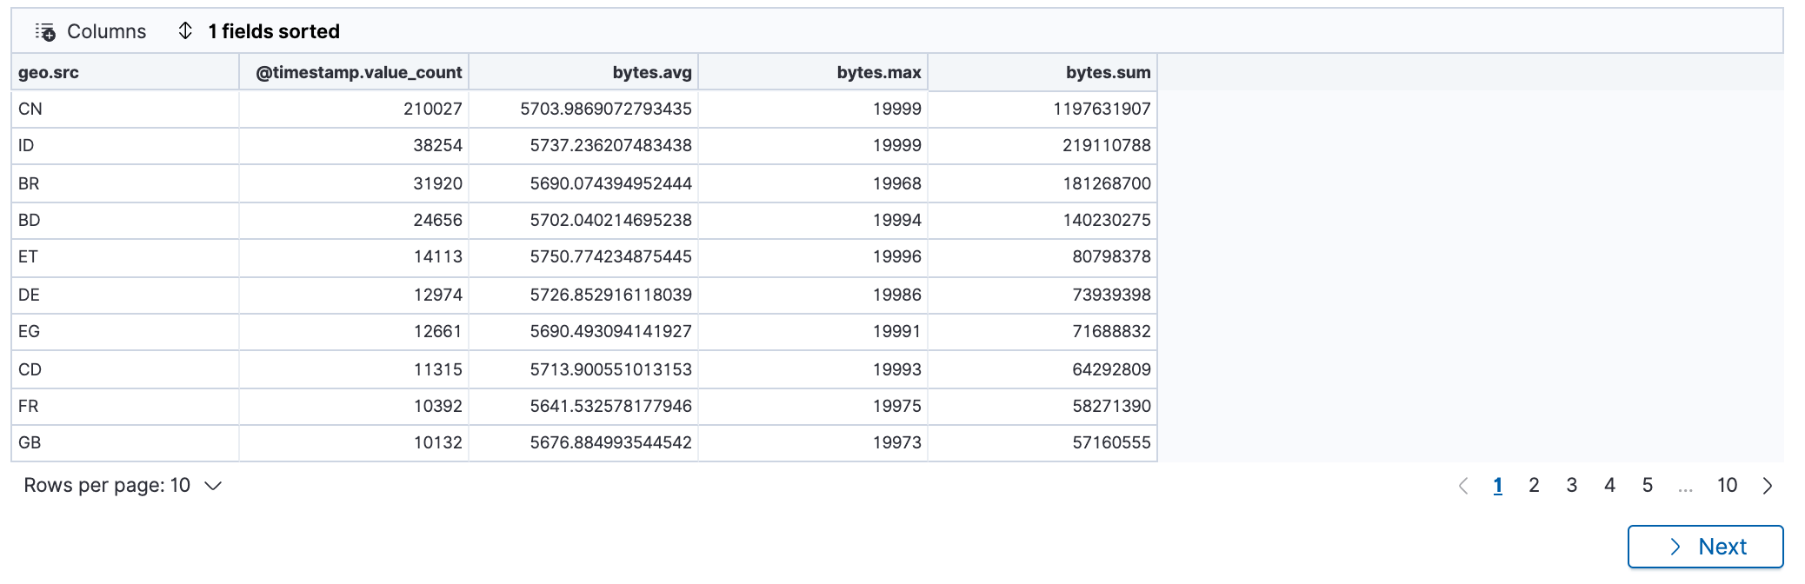Jump to page 4
This screenshot has width=1805, height=584.
pos(1609,486)
